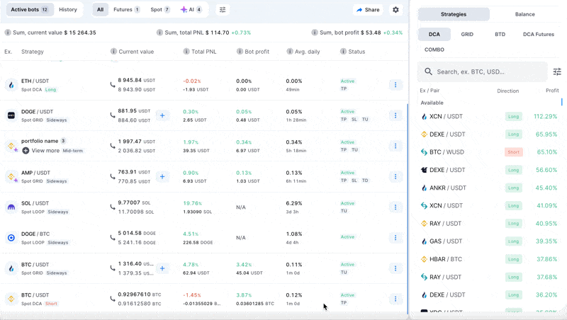Image resolution: width=567 pixels, height=320 pixels.
Task: Click info icon next to Total PNL header
Action: (186, 52)
